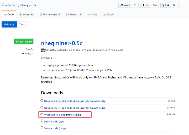
Task: Open the Graphs tab
Action: coord(109,14)
